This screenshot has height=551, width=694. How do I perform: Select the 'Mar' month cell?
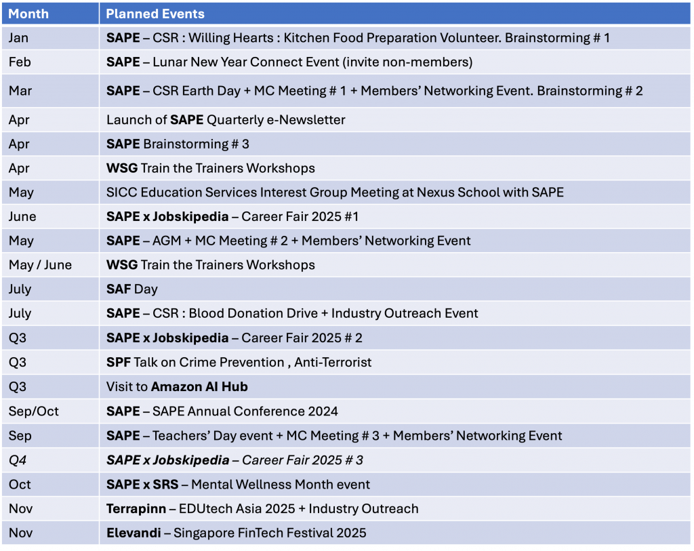click(x=50, y=91)
